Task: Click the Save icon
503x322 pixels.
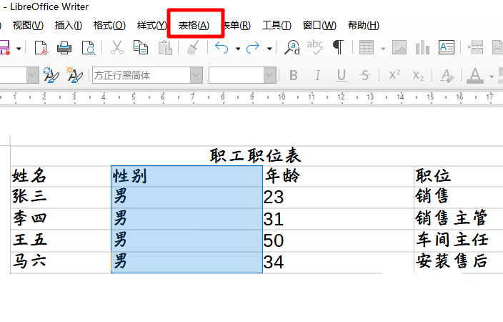Action: [4, 48]
